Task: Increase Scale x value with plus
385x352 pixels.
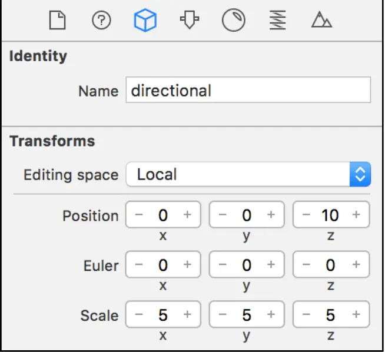Action: click(x=187, y=315)
